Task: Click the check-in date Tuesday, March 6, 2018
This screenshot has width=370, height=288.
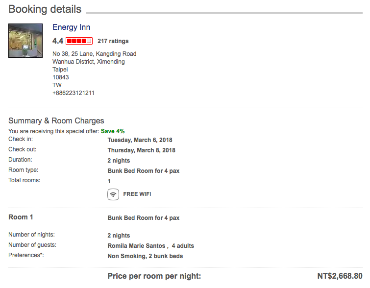Action: 140,140
